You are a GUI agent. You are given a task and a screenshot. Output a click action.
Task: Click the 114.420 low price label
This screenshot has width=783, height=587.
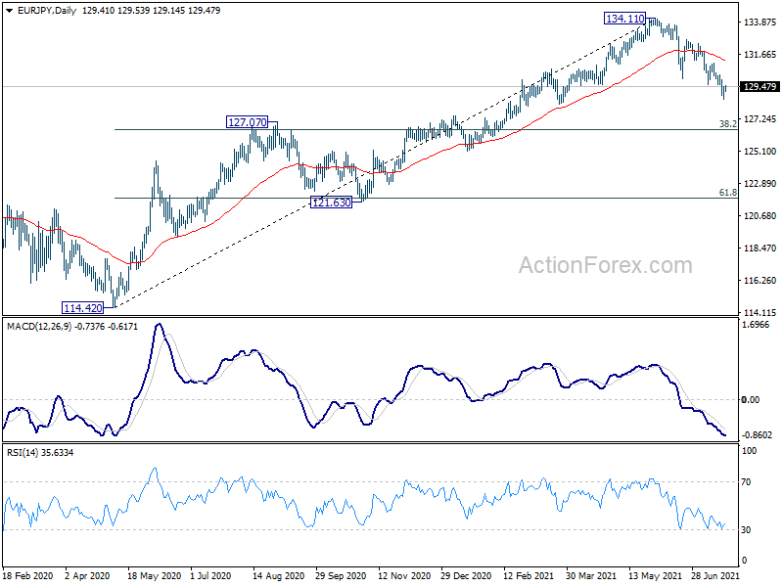tap(83, 308)
